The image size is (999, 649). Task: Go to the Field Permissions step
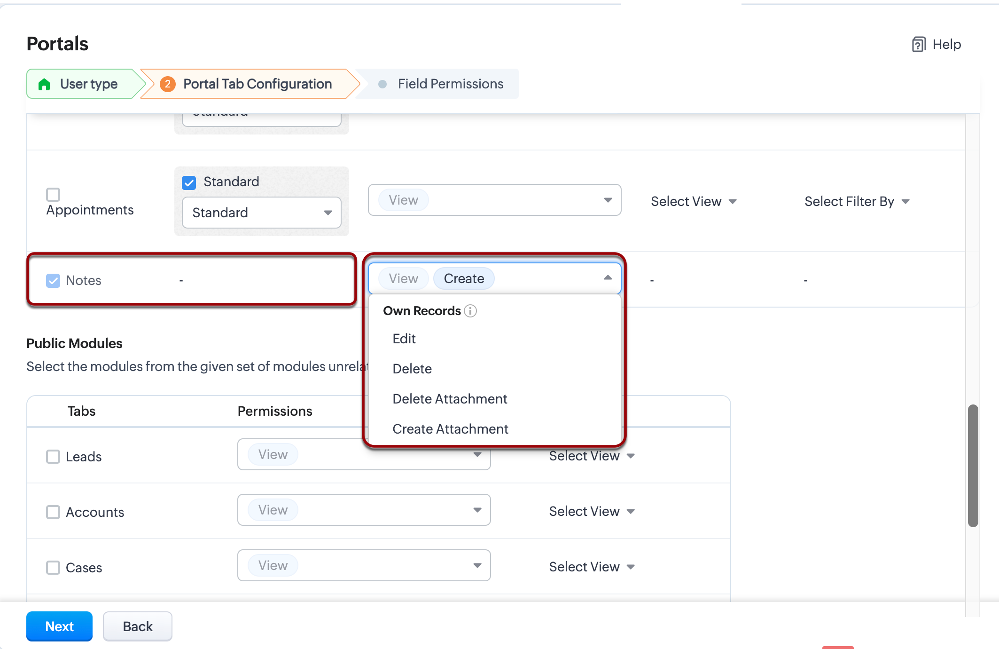(437, 84)
